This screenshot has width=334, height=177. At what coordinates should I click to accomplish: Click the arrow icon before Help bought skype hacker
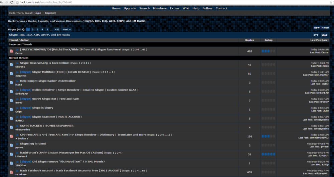click(17, 81)
